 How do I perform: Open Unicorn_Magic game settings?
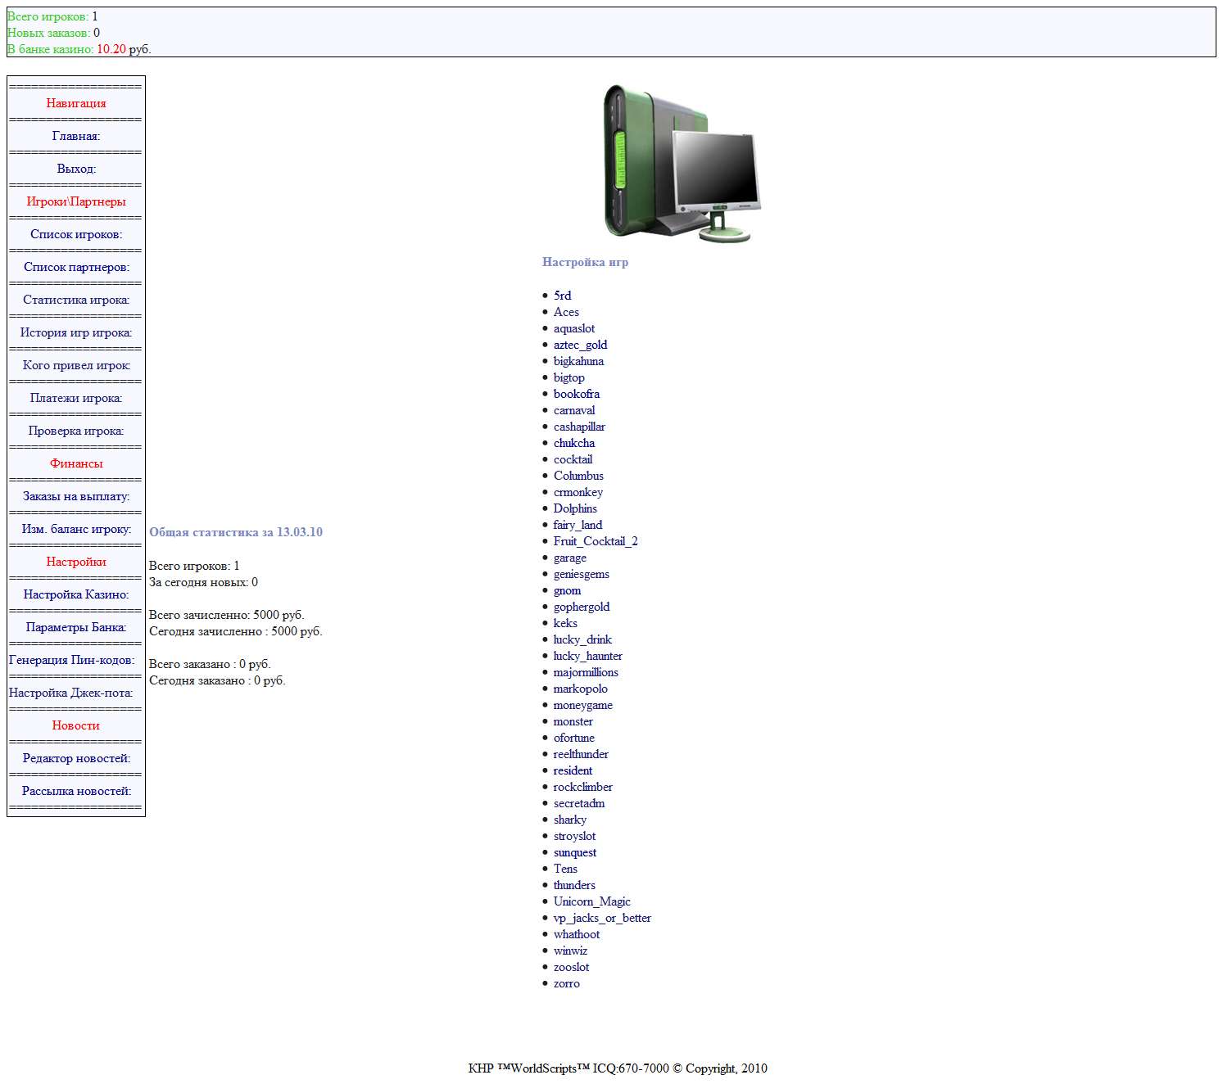pyautogui.click(x=591, y=901)
